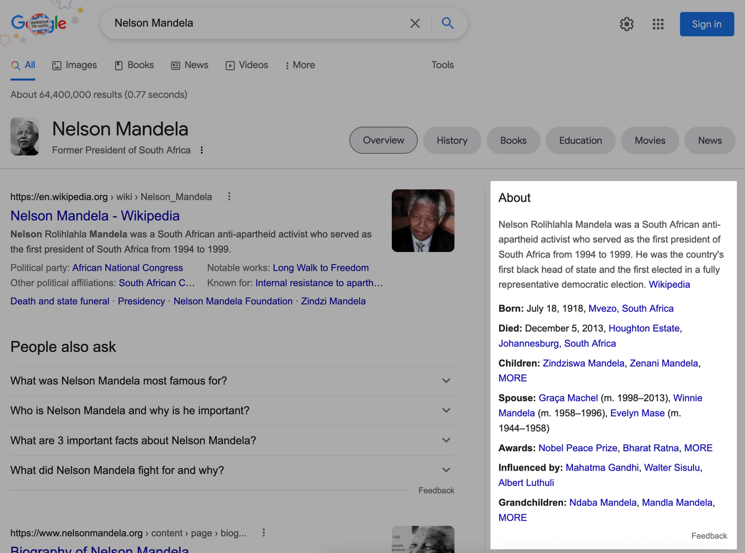Select the History chip
Screen dimensions: 745x553
[x=452, y=140]
